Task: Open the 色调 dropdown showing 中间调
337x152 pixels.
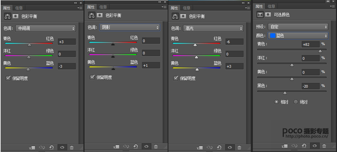Action: point(45,29)
